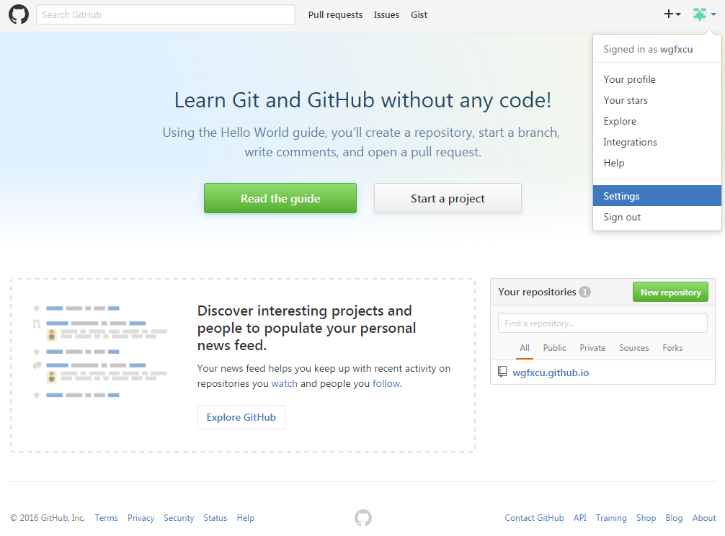This screenshot has width=725, height=536.
Task: Click the Explore GitHub button
Action: [x=241, y=417]
